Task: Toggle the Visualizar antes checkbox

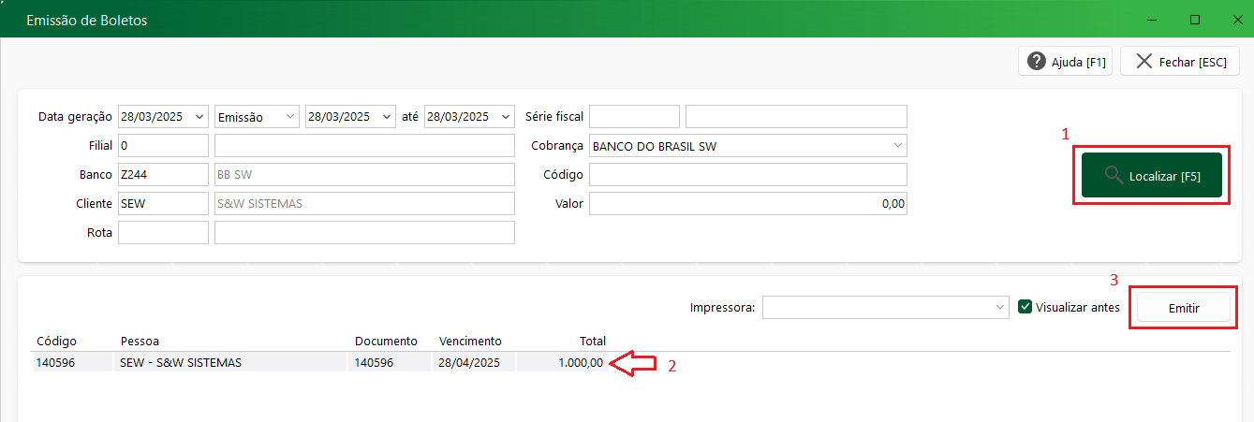Action: pyautogui.click(x=1025, y=307)
